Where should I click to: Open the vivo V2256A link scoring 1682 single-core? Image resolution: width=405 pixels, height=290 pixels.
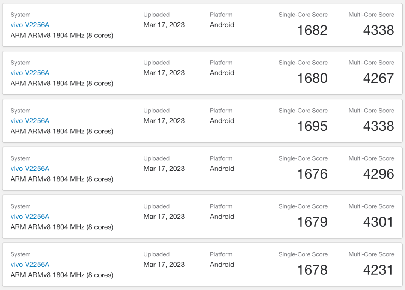pyautogui.click(x=30, y=25)
